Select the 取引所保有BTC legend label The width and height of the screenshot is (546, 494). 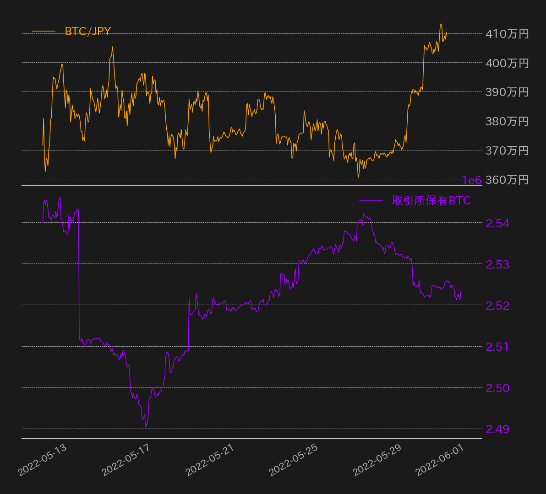(x=431, y=200)
